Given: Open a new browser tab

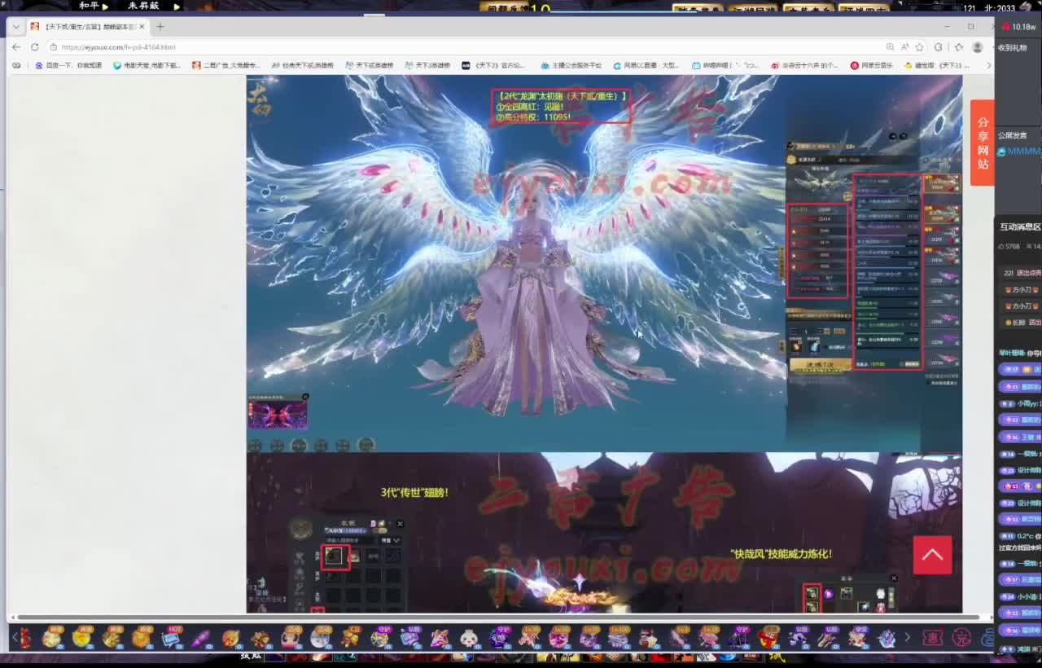Looking at the screenshot, I should click(x=160, y=27).
